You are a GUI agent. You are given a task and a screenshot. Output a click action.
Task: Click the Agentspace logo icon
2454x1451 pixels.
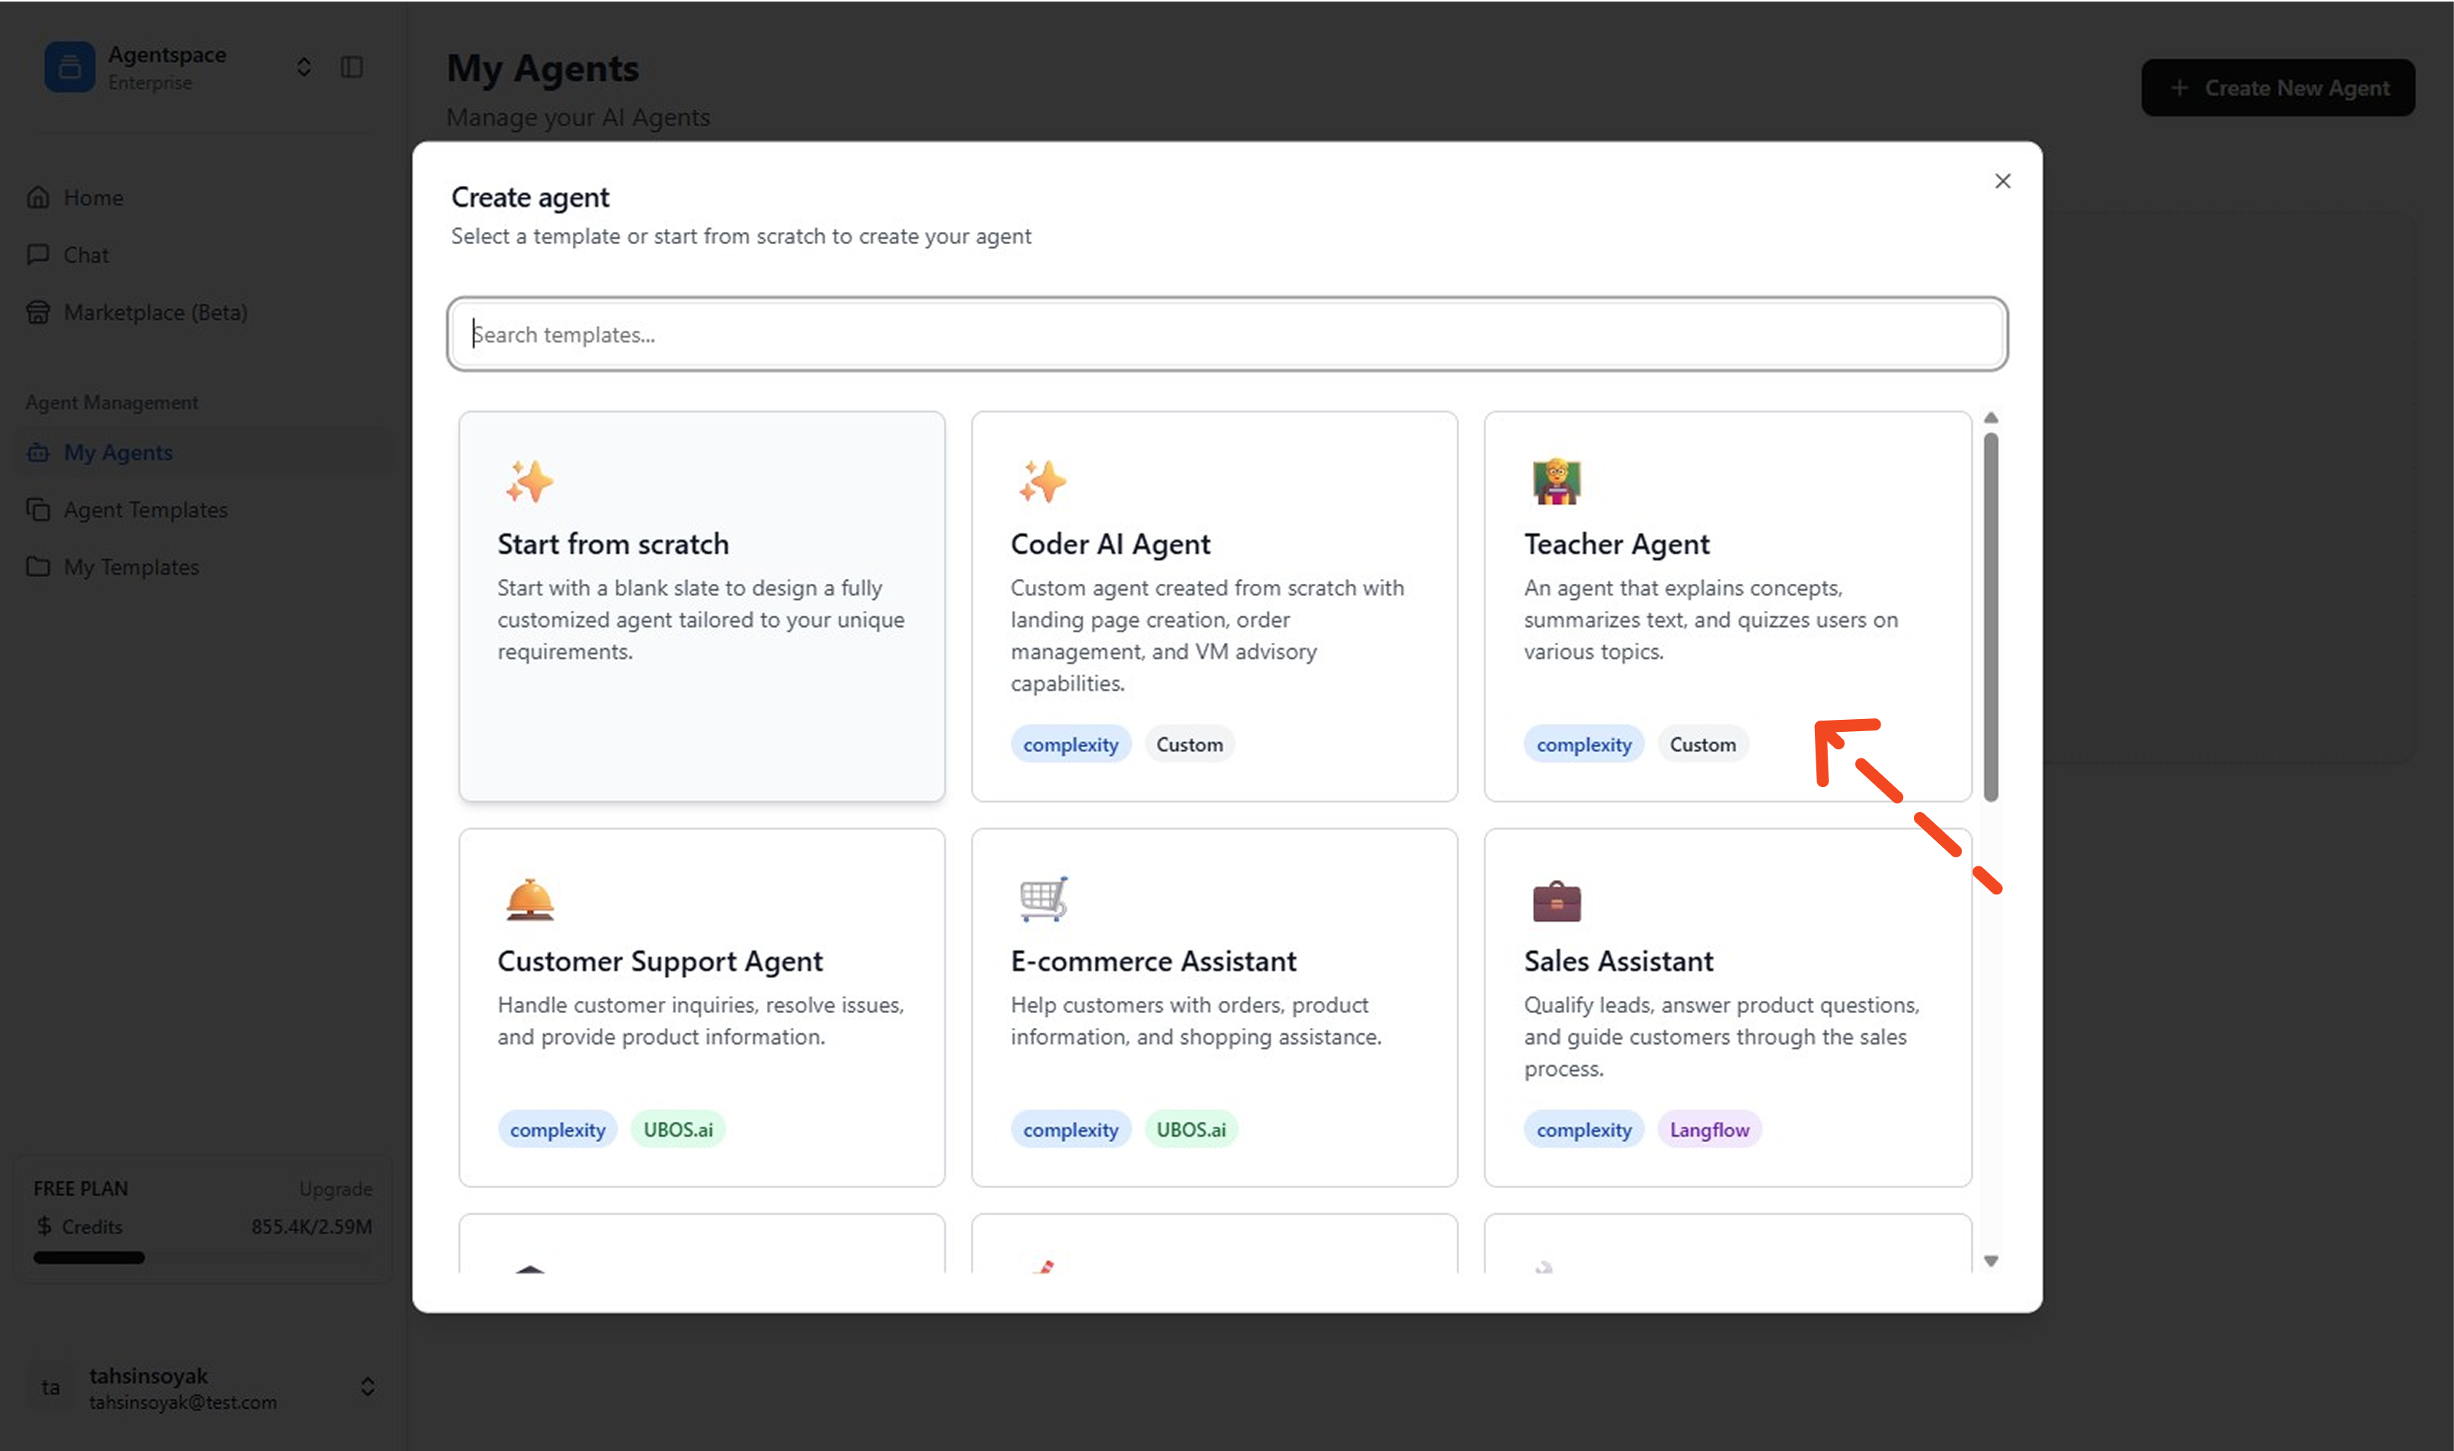click(x=70, y=67)
